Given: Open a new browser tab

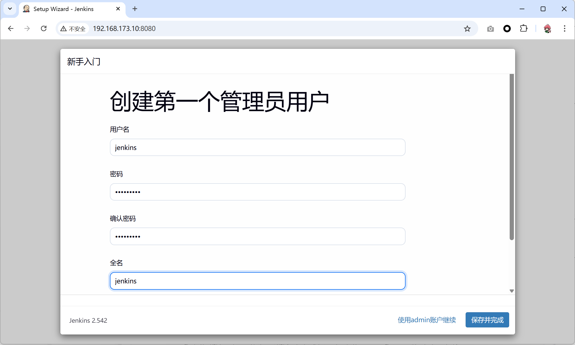Looking at the screenshot, I should (135, 9).
